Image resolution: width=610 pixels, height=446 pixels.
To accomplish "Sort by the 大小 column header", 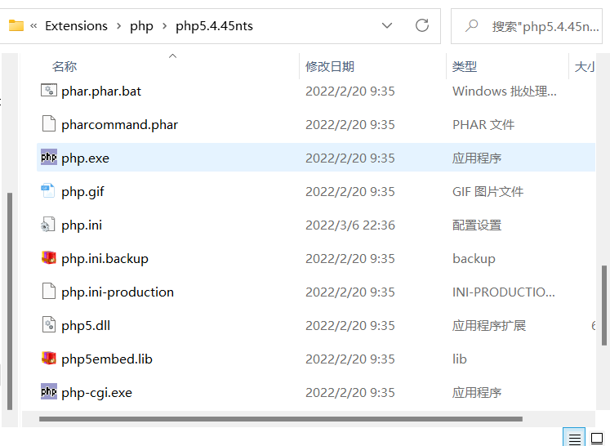I will 585,66.
